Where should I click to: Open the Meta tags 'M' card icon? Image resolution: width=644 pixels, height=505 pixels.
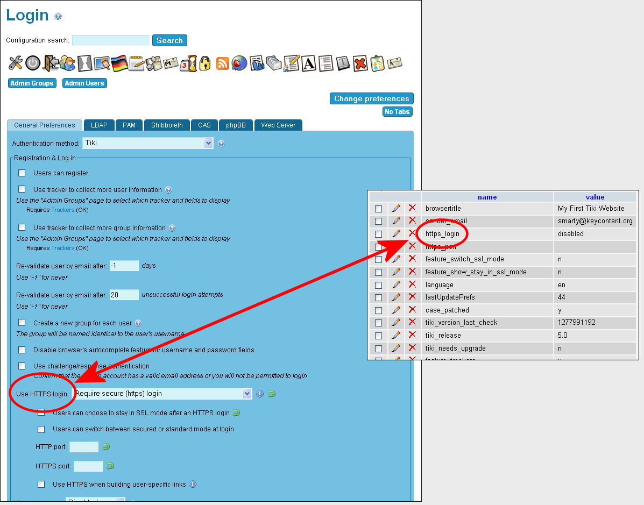(x=171, y=63)
